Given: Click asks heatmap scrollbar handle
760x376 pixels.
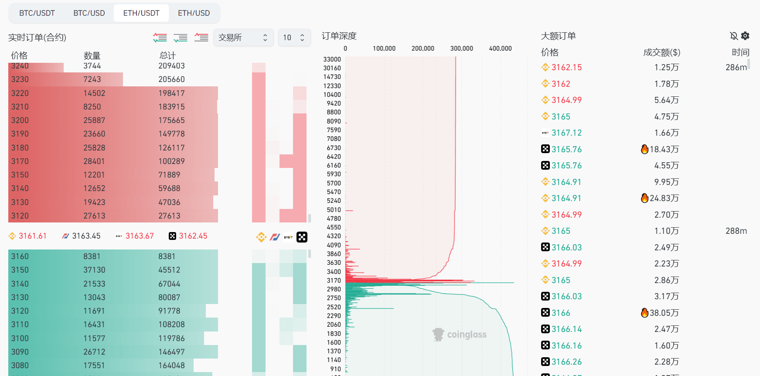Looking at the screenshot, I should pyautogui.click(x=310, y=218).
